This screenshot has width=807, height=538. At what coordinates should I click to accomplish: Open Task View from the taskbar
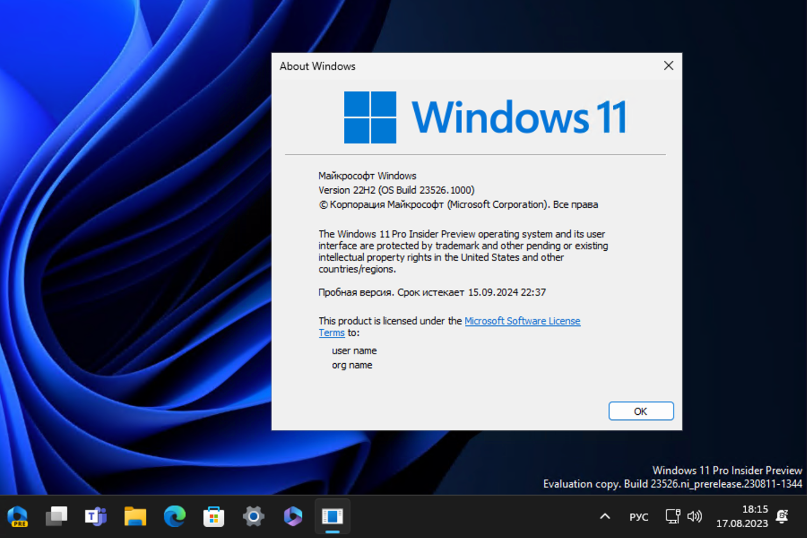(x=56, y=516)
